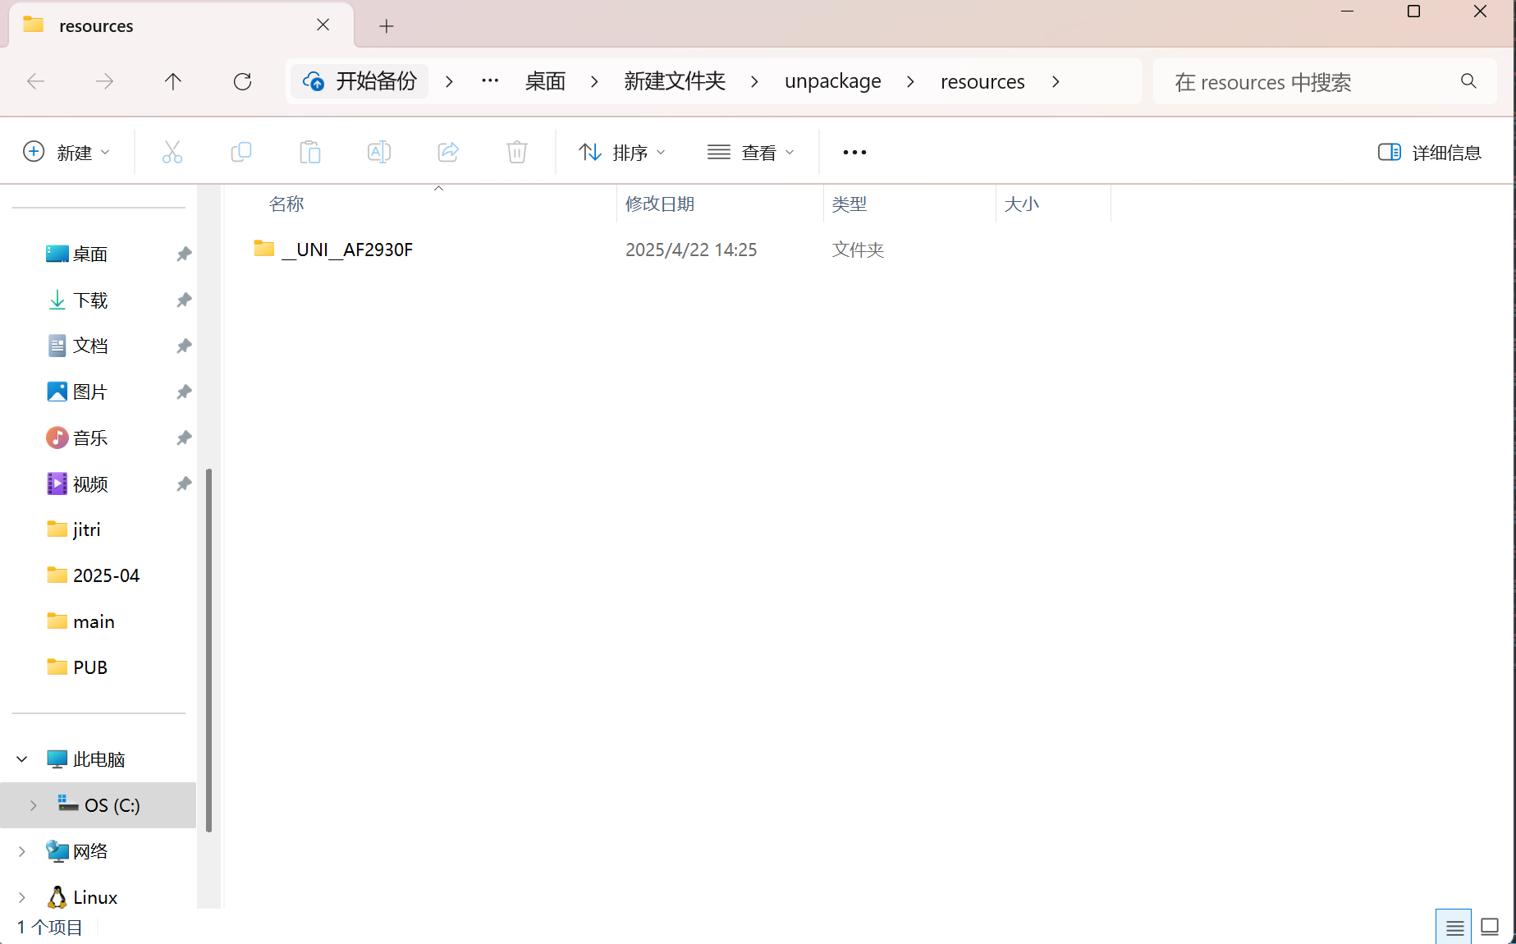Switch to large icons view at bottom right
This screenshot has width=1516, height=944.
pyautogui.click(x=1490, y=926)
